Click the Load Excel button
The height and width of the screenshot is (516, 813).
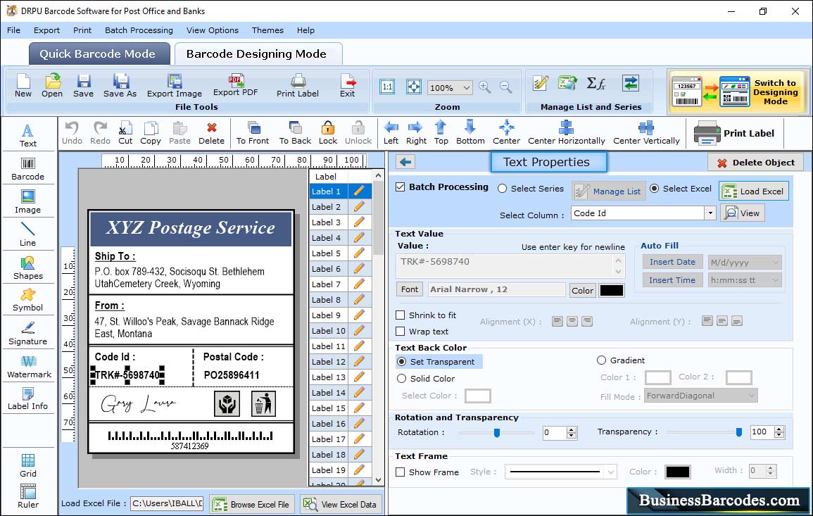click(754, 191)
